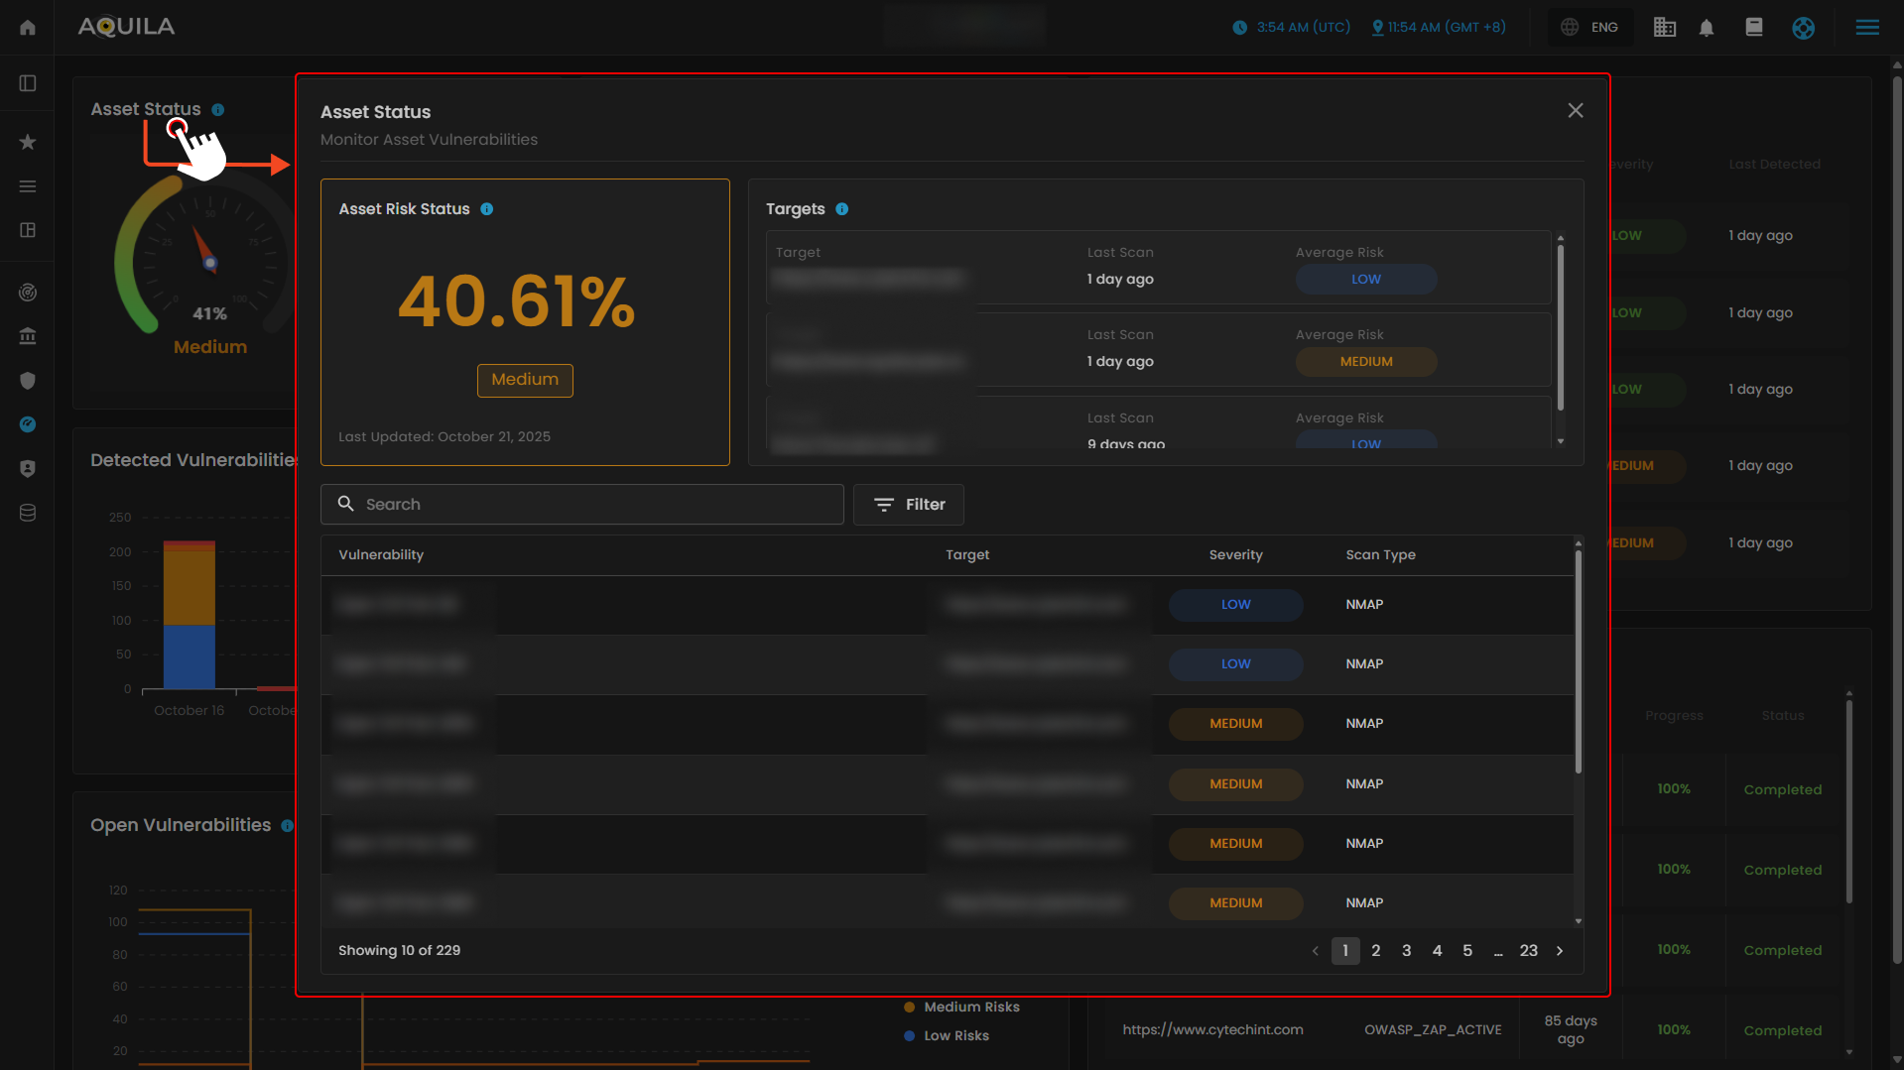Go to next page using right chevron
This screenshot has height=1070, width=1904.
(x=1560, y=951)
